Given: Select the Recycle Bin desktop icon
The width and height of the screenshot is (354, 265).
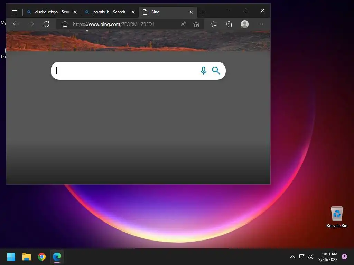Looking at the screenshot, I should pos(337,217).
